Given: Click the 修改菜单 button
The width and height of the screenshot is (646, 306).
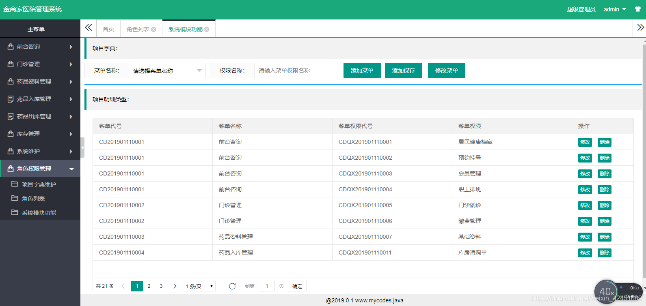Looking at the screenshot, I should 447,71.
